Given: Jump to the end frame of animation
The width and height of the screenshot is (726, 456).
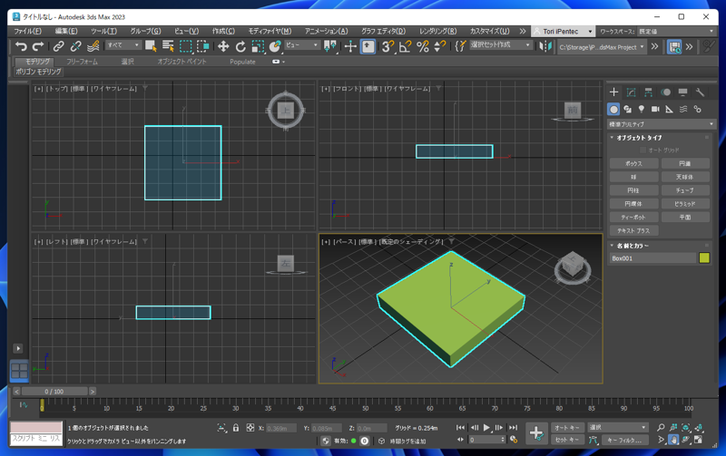Looking at the screenshot, I should click(x=514, y=428).
